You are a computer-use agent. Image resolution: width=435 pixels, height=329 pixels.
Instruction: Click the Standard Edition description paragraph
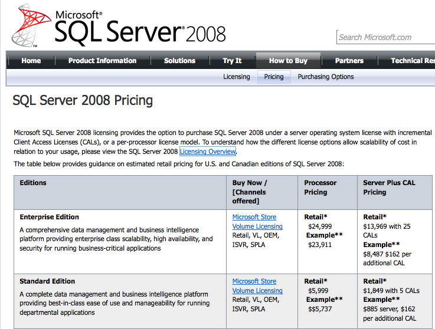[115, 303]
